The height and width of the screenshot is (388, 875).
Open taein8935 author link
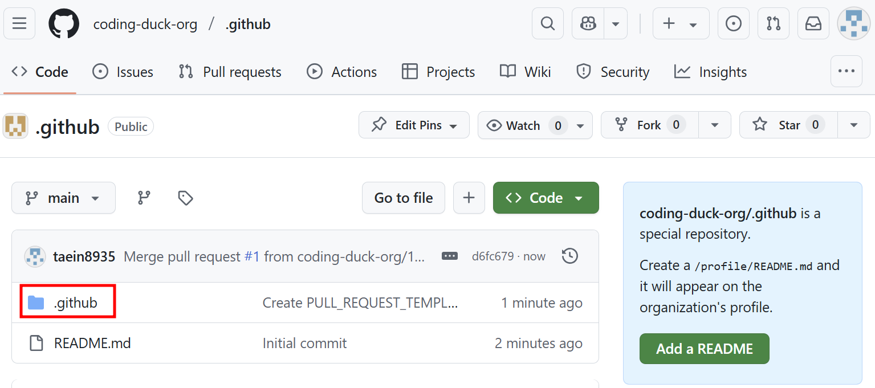[x=84, y=256]
